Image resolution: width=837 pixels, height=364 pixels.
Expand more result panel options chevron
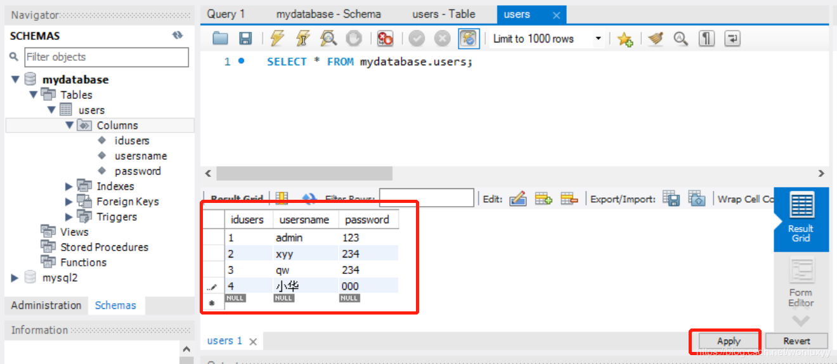[x=801, y=320]
